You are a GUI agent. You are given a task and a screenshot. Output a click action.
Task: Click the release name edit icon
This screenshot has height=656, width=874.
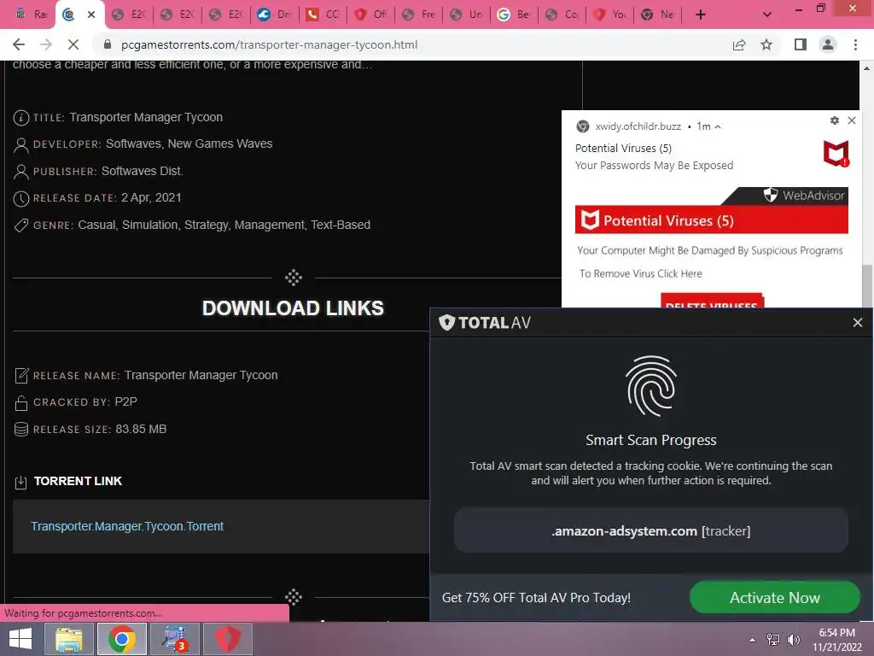(20, 376)
